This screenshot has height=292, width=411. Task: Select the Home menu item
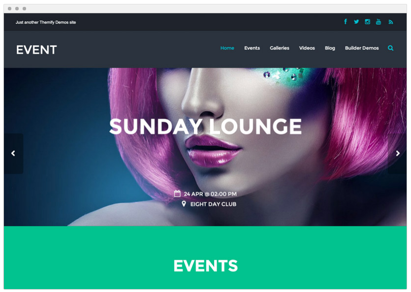227,48
